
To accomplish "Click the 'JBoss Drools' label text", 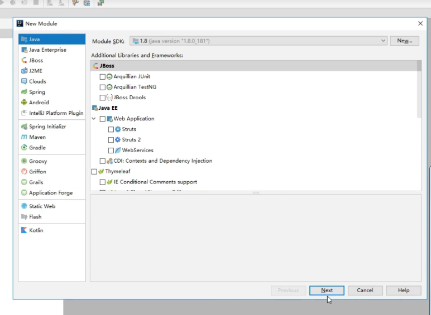I will (x=130, y=98).
